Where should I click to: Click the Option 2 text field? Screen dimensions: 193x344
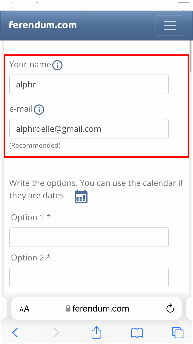pyautogui.click(x=89, y=277)
